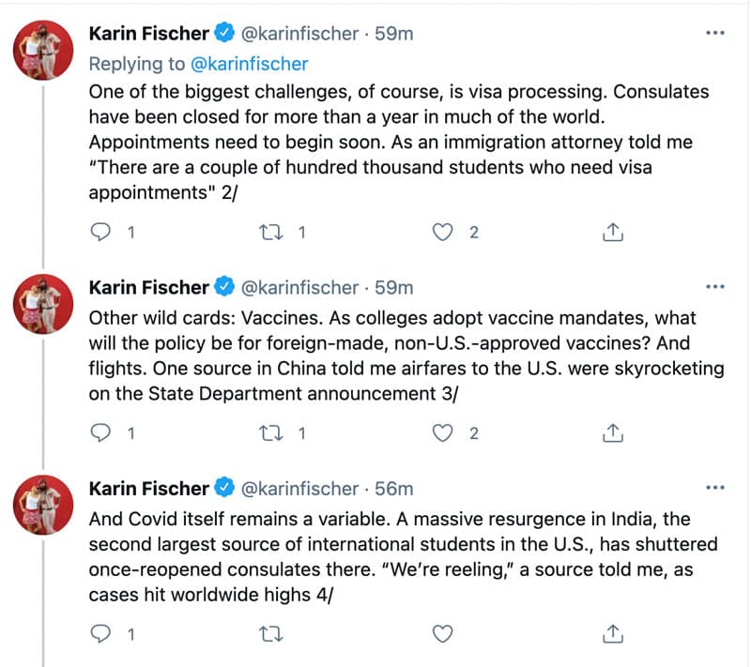Reply to the visa processing tweet 2/
This screenshot has width=751, height=667.
(x=100, y=232)
